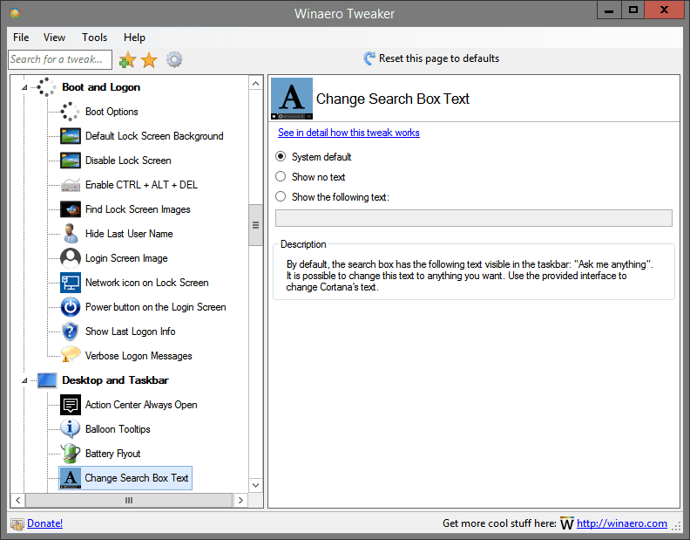The height and width of the screenshot is (540, 690).
Task: Select Action Center Always Open item
Action: click(141, 405)
